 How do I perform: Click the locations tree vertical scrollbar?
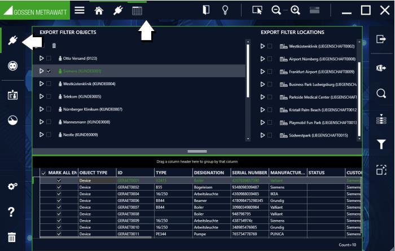(359, 99)
